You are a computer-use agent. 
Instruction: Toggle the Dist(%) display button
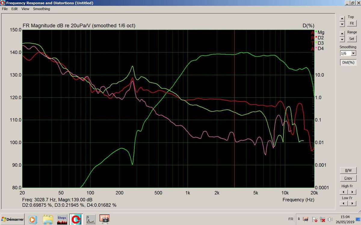(348, 62)
